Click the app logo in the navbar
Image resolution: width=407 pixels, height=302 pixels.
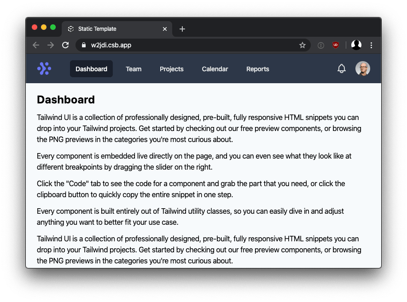[44, 68]
